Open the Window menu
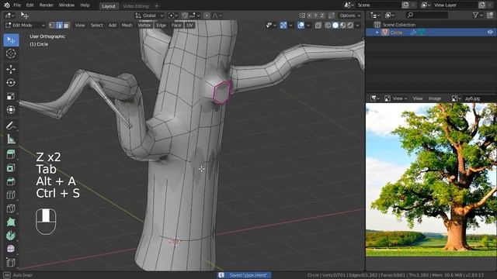This screenshot has width=497, height=279. 67,5
